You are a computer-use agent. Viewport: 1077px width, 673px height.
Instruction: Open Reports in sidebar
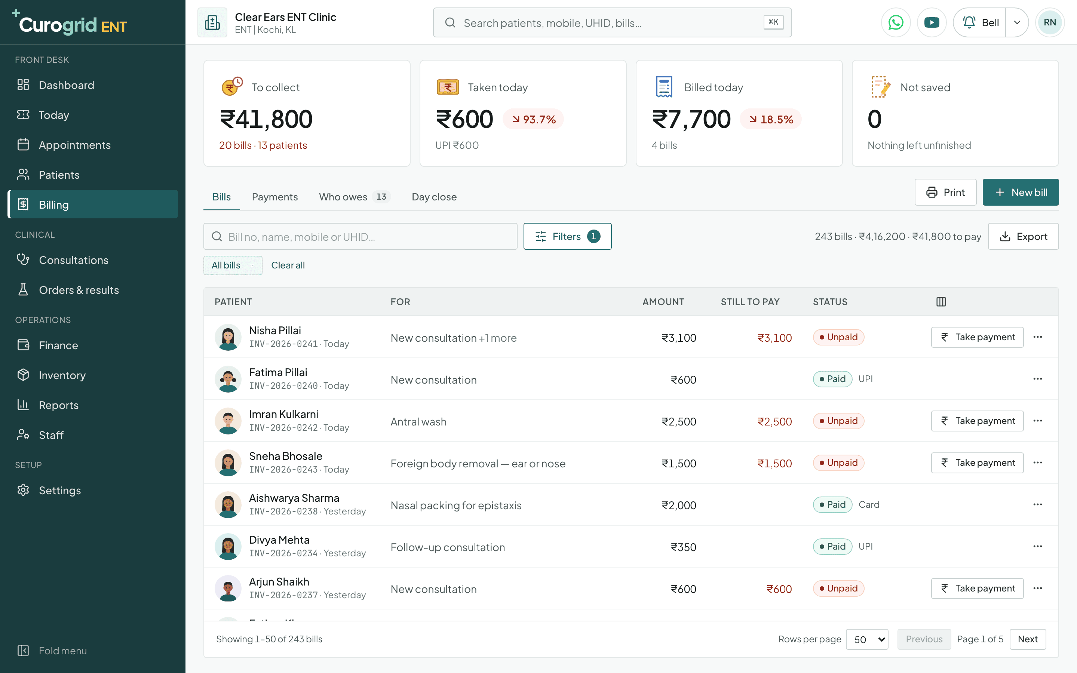[x=93, y=405]
